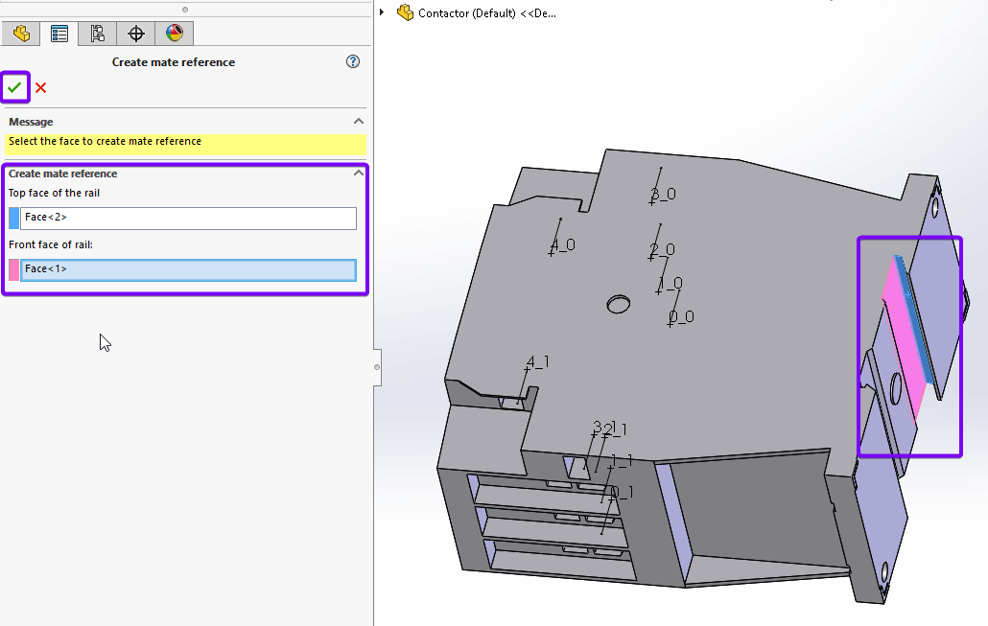Click the 2_0 point label on model
The width and height of the screenshot is (988, 626).
662,249
